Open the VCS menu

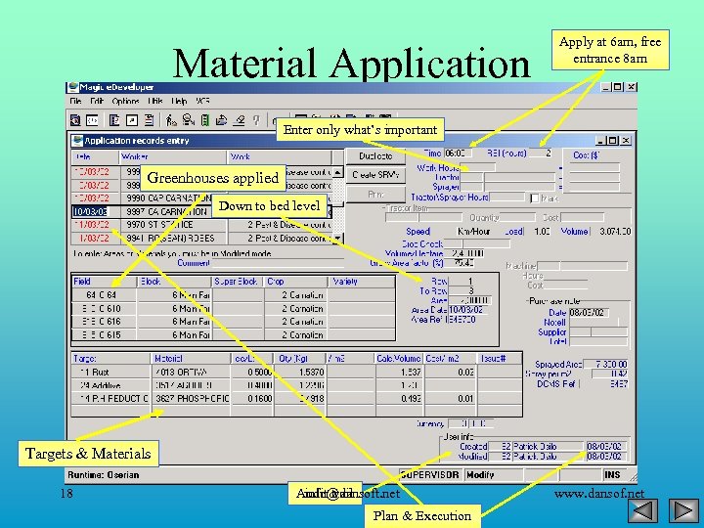point(202,101)
